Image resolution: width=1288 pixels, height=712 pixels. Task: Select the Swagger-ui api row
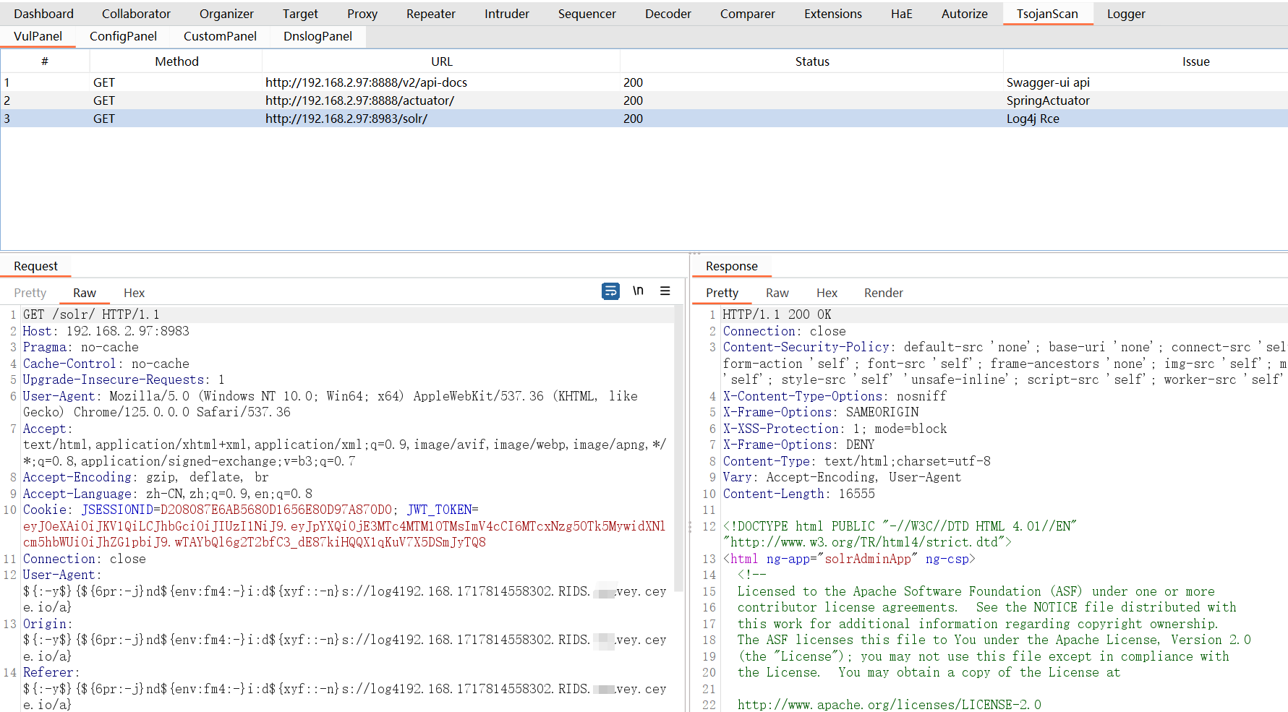(644, 82)
